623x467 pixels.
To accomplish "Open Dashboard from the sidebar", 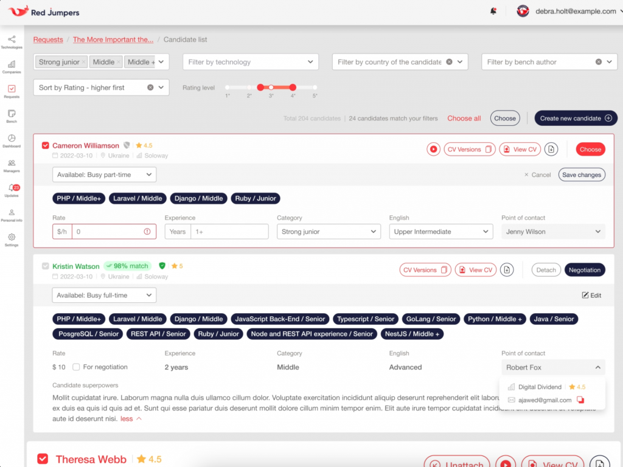I will click(x=12, y=141).
